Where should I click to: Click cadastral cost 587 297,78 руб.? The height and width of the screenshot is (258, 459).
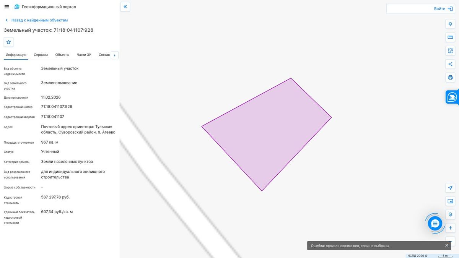click(55, 197)
